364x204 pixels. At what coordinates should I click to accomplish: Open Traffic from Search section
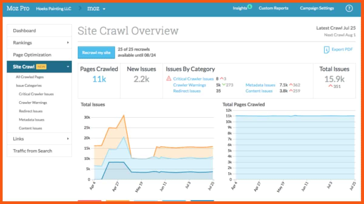(x=39, y=151)
